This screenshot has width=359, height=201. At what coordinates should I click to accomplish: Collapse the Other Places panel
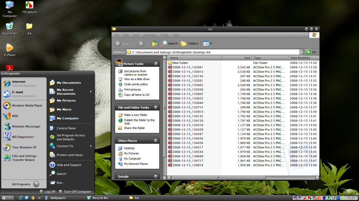[x=156, y=141]
